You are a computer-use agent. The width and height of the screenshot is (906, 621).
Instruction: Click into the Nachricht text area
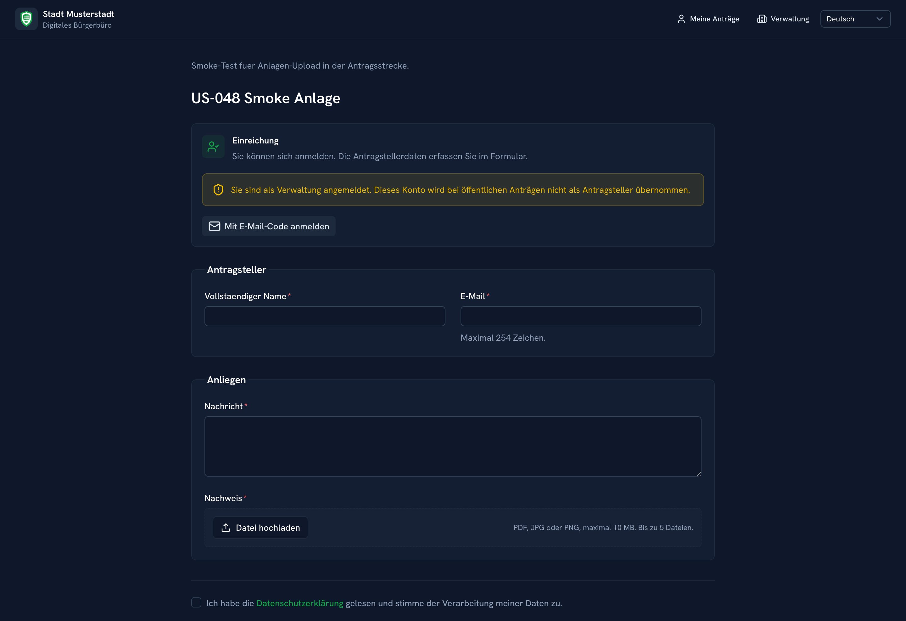pos(453,446)
